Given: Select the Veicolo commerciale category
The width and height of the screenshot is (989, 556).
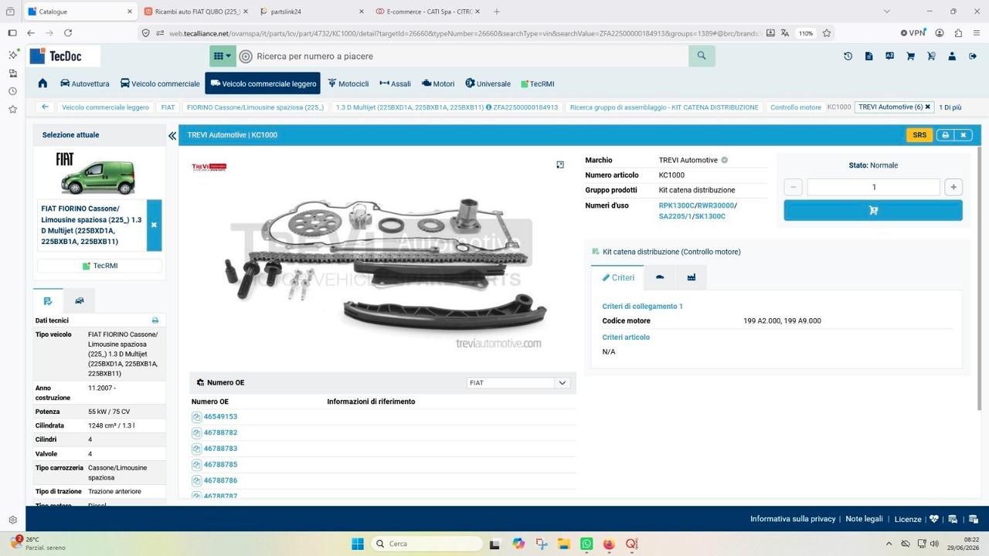Looking at the screenshot, I should [x=160, y=83].
